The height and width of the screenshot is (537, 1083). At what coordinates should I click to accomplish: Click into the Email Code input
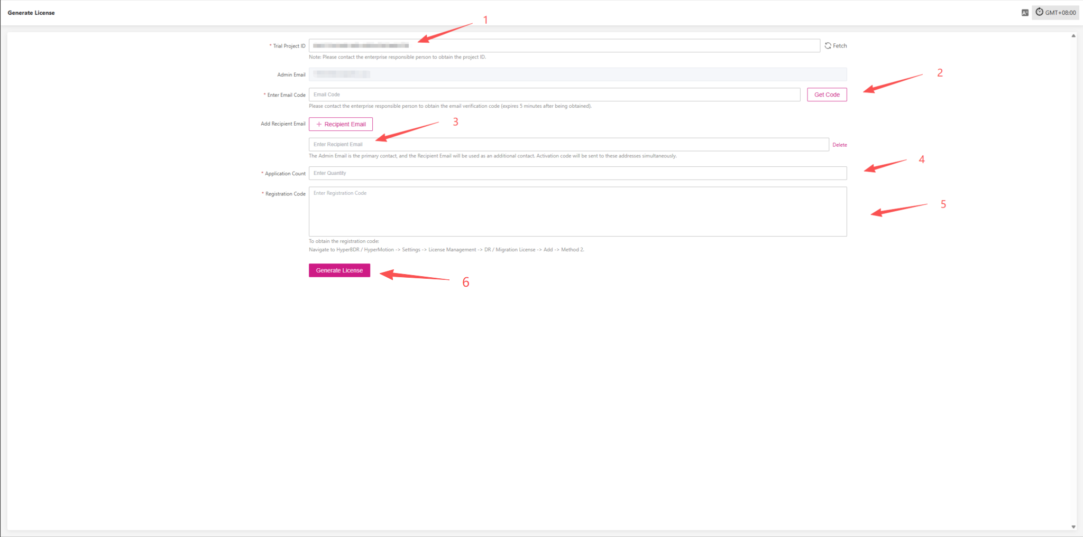(554, 95)
